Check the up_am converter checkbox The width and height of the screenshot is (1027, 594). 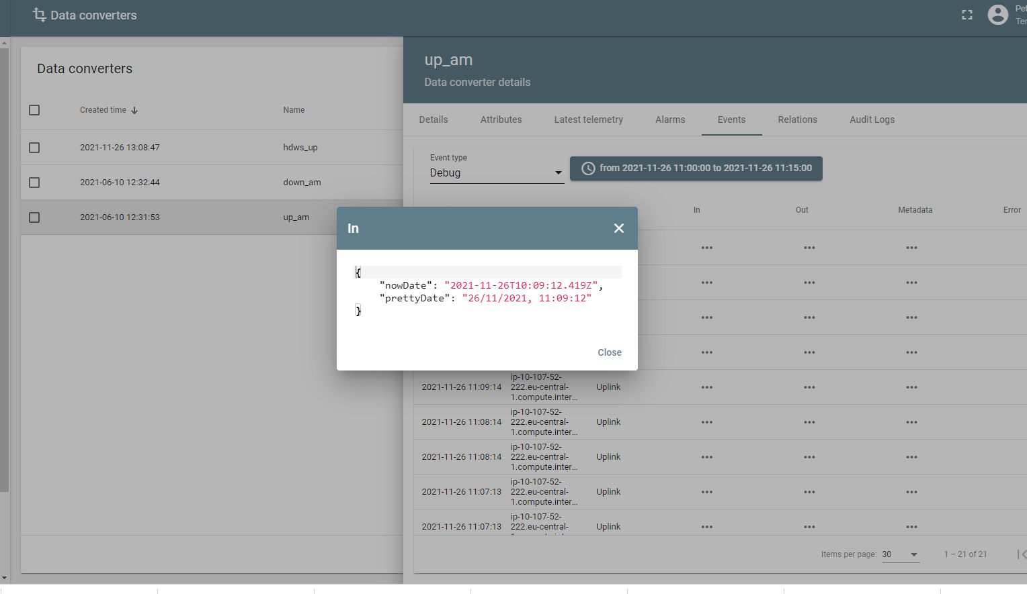tap(34, 217)
